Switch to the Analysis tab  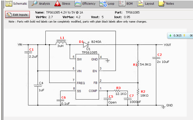click(41, 4)
